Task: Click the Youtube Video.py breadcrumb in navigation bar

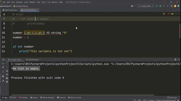Action: tap(21, 6)
